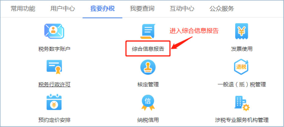
Task: Open the 用户中心 tab
Action: tap(63, 9)
